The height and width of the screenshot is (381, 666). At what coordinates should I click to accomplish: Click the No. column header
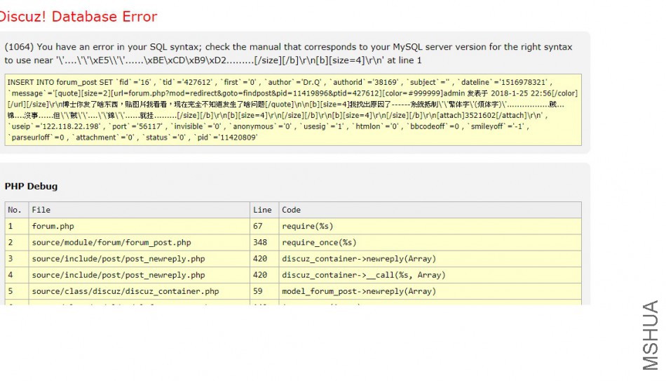(15, 210)
